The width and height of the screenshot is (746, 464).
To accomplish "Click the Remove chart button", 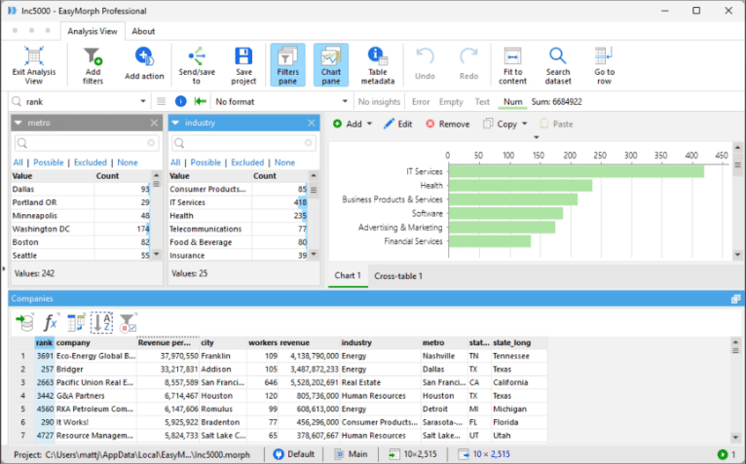I will pos(448,125).
